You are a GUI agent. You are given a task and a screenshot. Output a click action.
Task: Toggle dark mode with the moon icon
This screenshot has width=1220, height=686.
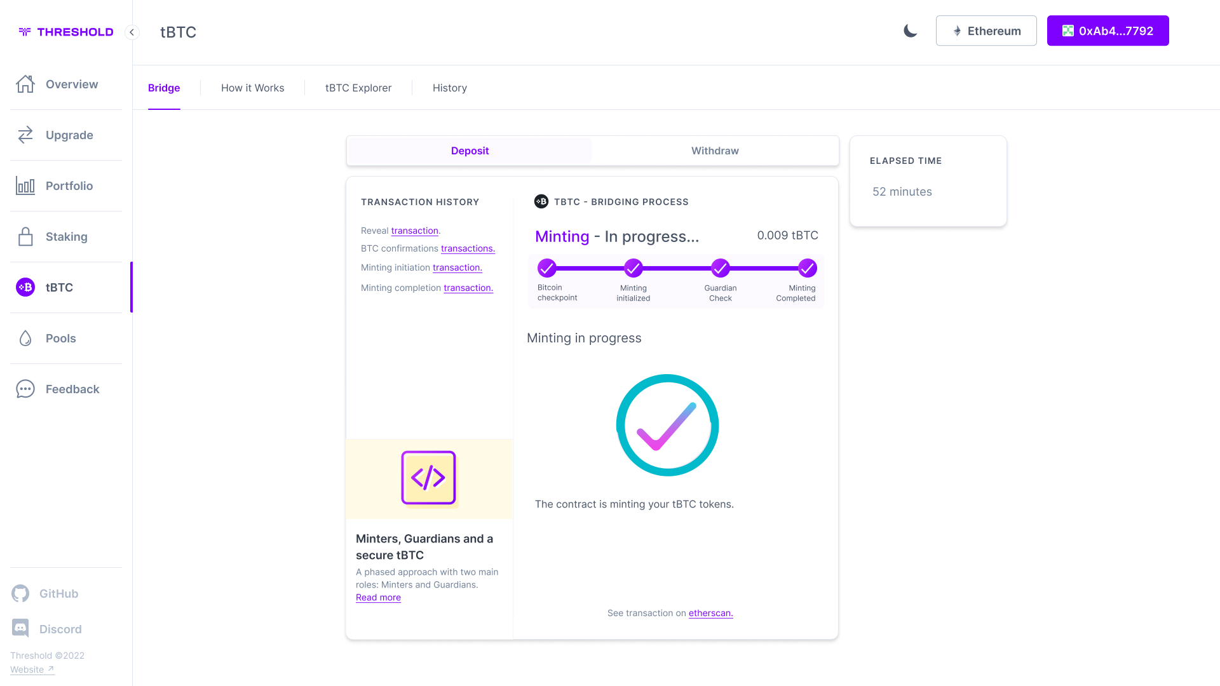coord(911,30)
